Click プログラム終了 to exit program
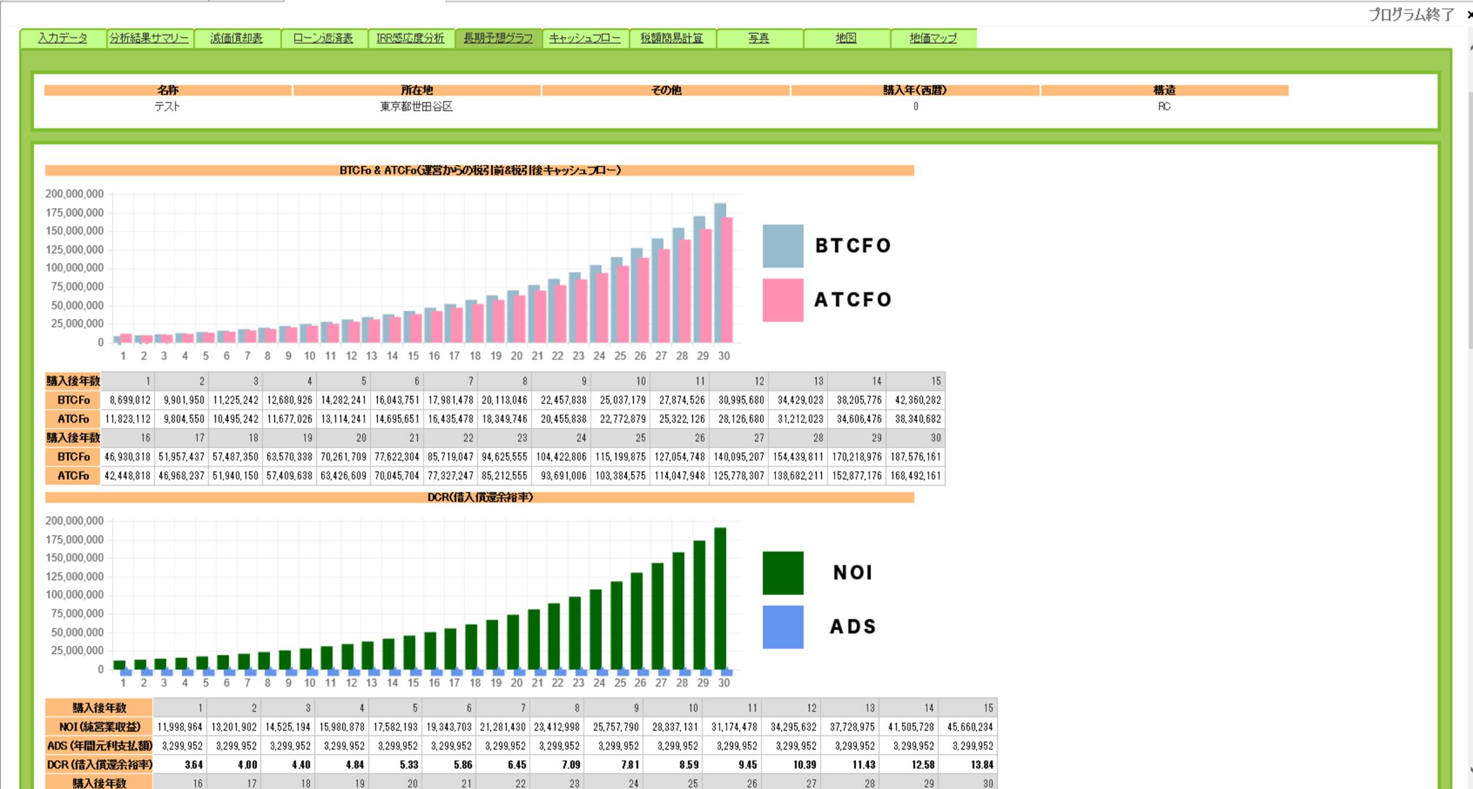The image size is (1473, 789). (1411, 14)
